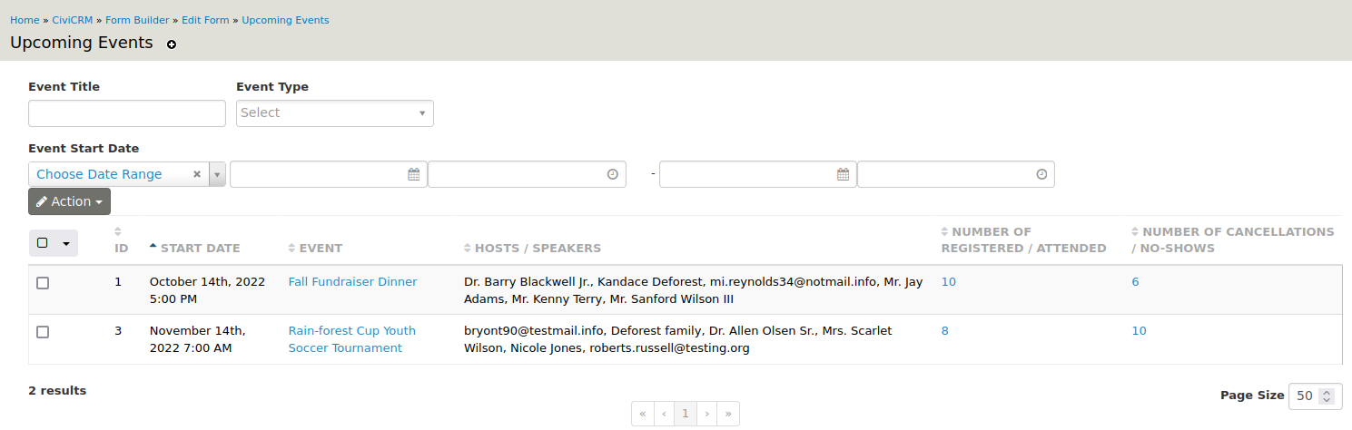Expand the Choose Date Range dropdown arrow
The height and width of the screenshot is (430, 1352).
[217, 174]
